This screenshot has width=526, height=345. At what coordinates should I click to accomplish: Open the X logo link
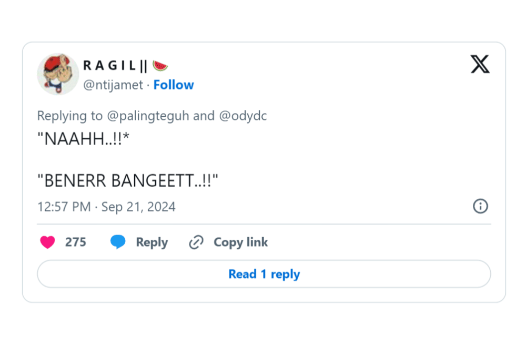click(x=480, y=65)
